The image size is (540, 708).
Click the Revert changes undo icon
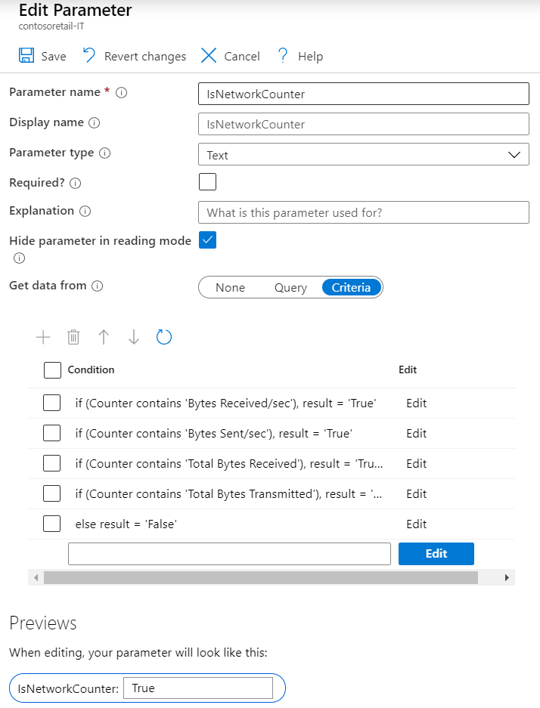coord(89,56)
